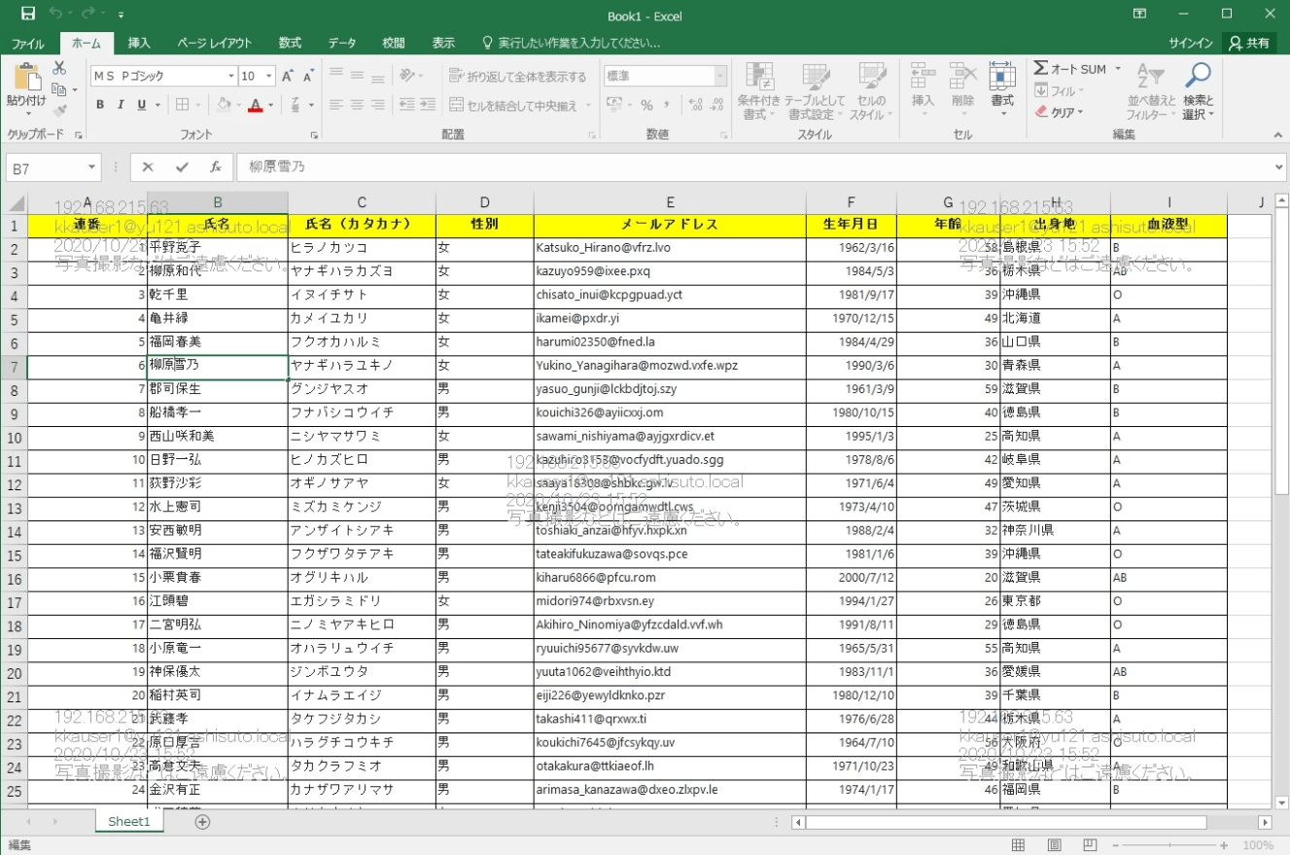The height and width of the screenshot is (855, 1290).
Task: Click the Insert Function fx icon
Action: pos(216,167)
